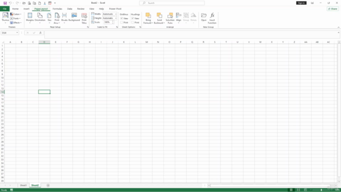Click the Share button
Screen dimensions: 341x192
click(x=332, y=9)
